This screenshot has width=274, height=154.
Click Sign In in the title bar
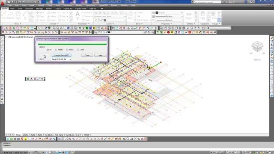point(232,2)
